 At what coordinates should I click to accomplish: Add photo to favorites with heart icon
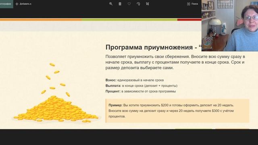(x=129, y=4)
